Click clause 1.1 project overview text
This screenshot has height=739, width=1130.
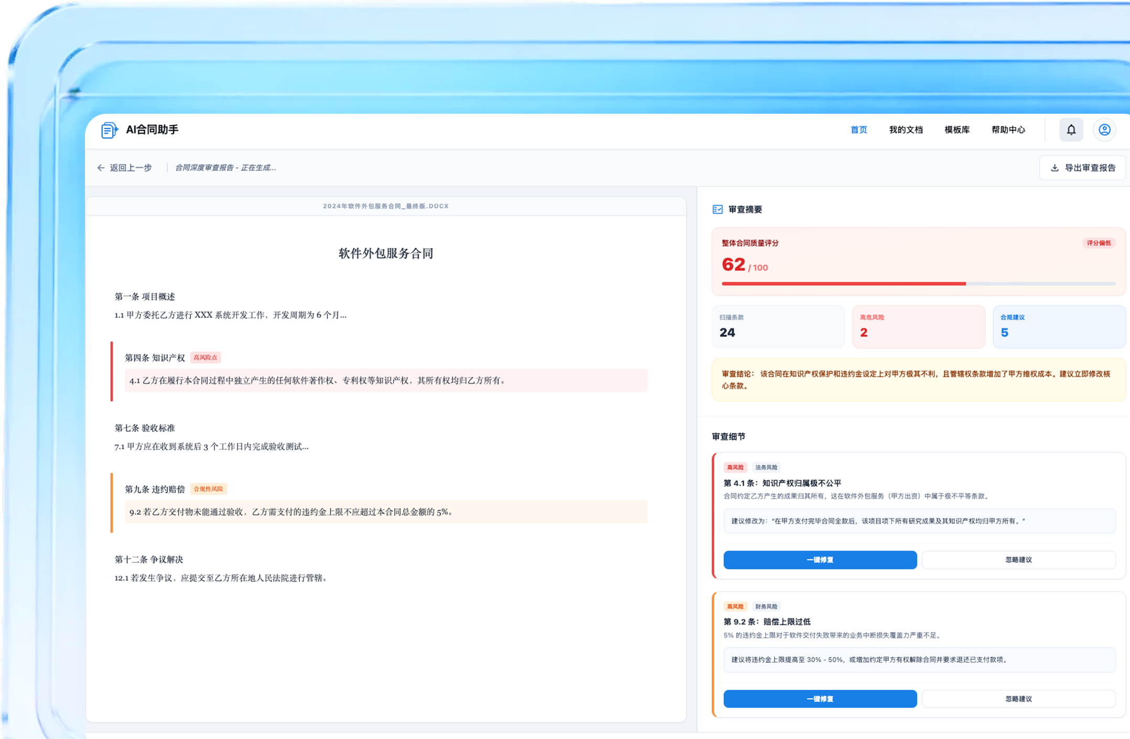pos(231,315)
